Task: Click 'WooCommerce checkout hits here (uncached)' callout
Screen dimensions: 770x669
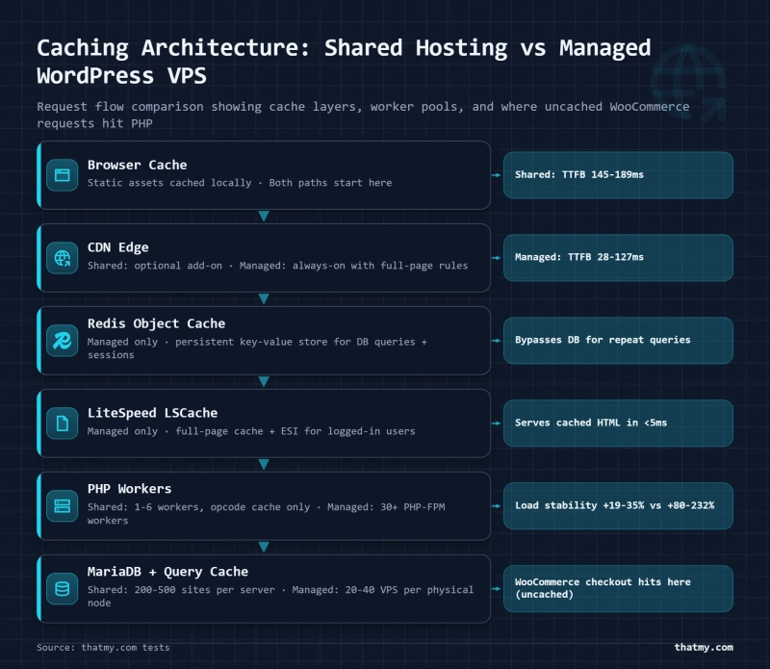Action: pos(618,588)
